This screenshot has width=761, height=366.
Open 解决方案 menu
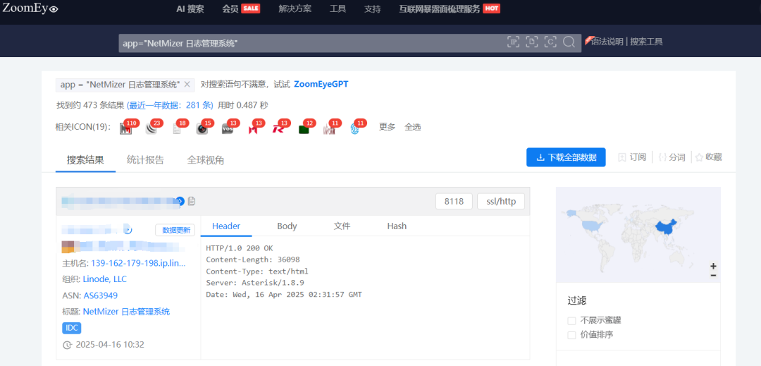[295, 8]
